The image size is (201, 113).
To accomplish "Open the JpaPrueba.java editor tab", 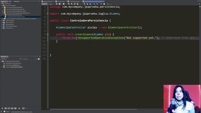I will point(48,1).
